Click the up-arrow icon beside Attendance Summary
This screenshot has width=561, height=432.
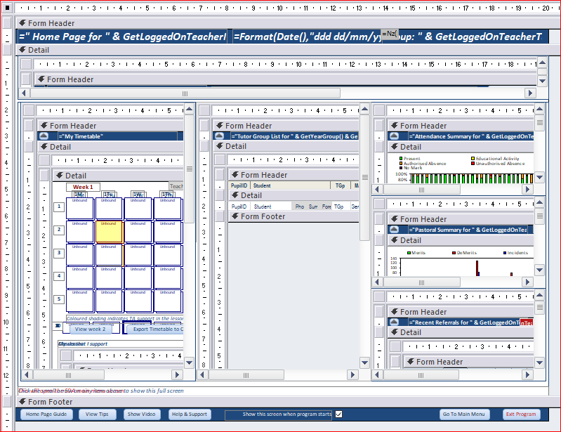click(x=394, y=136)
